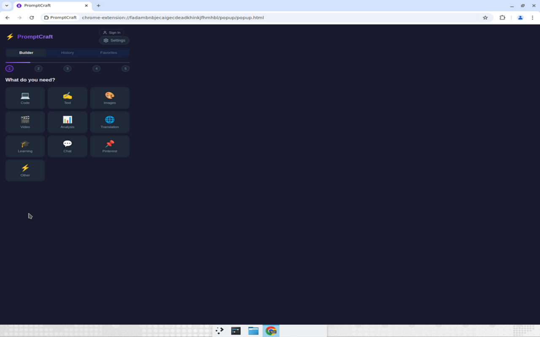Select the Pinterest pin category
This screenshot has height=337, width=540.
(110, 146)
